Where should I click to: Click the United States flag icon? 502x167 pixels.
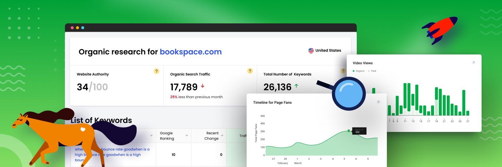tap(311, 50)
